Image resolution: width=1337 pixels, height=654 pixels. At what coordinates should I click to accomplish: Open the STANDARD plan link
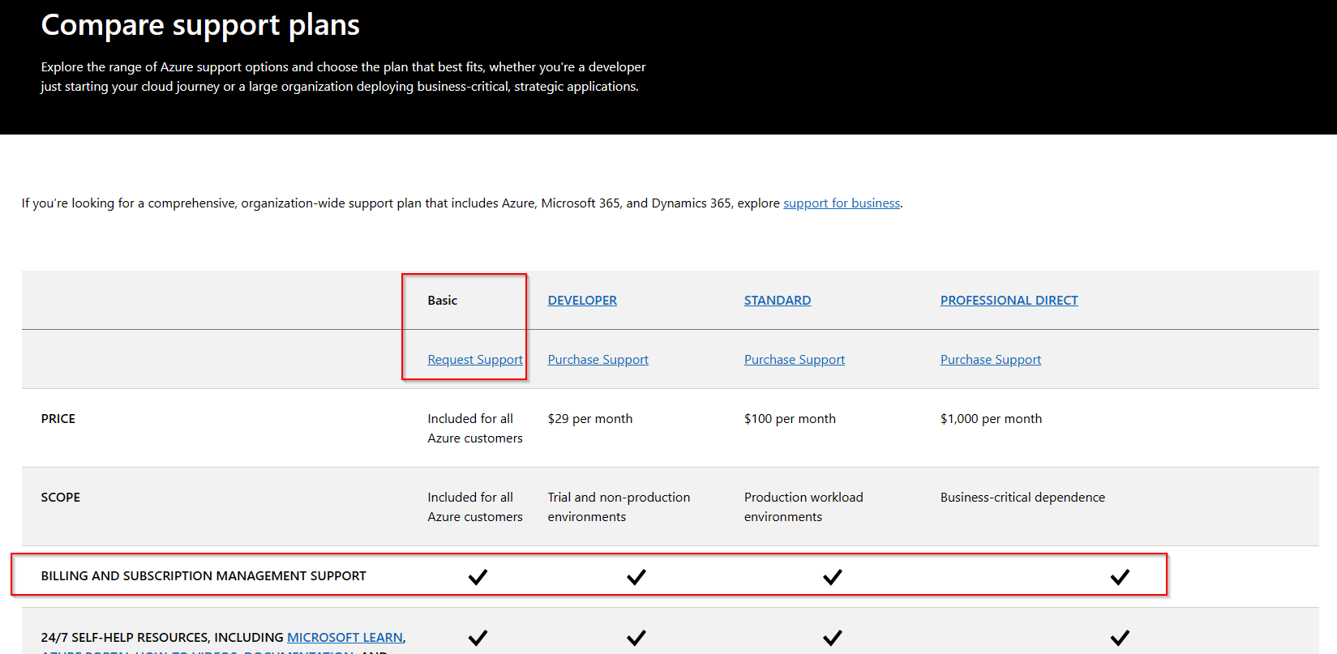click(x=778, y=301)
